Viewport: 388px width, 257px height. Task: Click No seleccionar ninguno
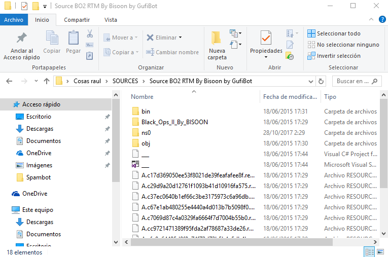point(343,45)
